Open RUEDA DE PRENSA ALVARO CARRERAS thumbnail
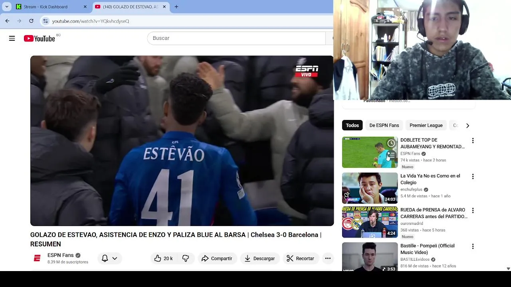 [x=370, y=222]
